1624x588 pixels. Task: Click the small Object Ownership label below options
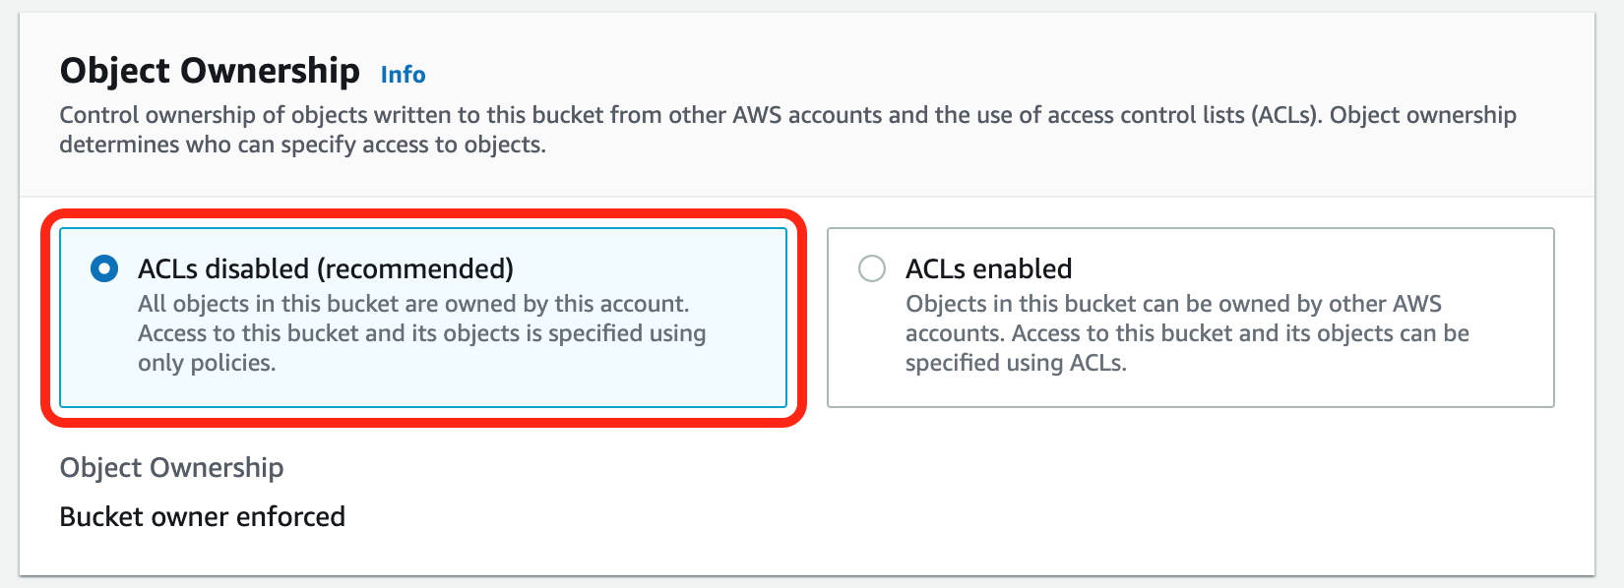(x=171, y=468)
